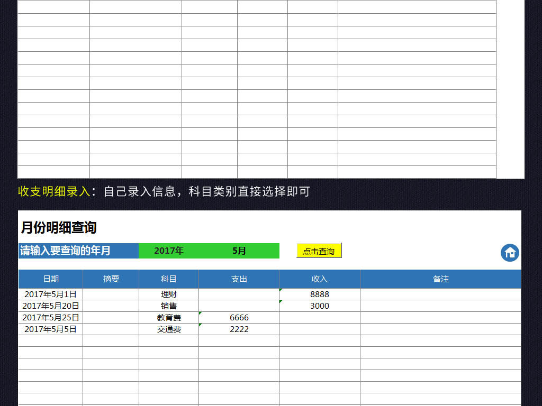The image size is (542, 406).
Task: Click the yellow 收支明细录入 caption text
Action: coord(54,191)
